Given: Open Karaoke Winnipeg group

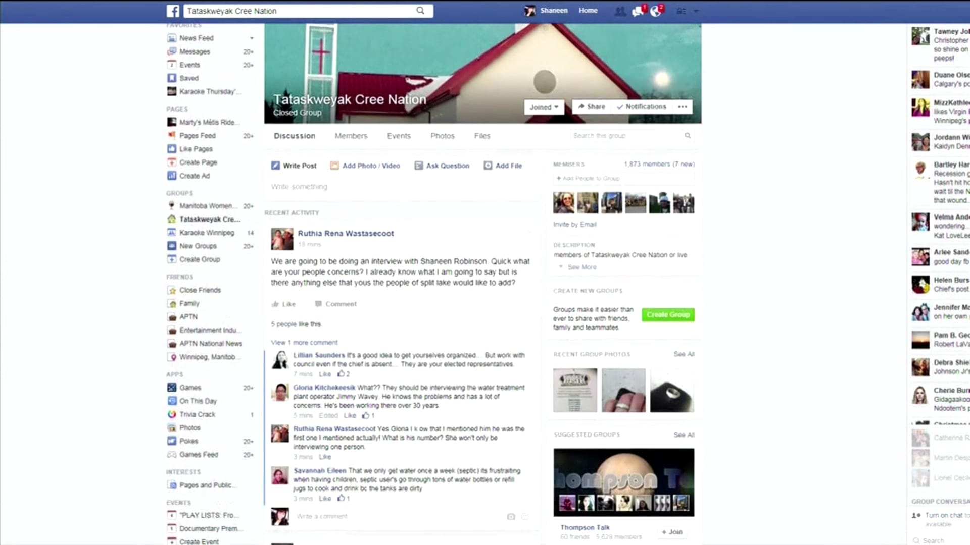Looking at the screenshot, I should coord(207,233).
